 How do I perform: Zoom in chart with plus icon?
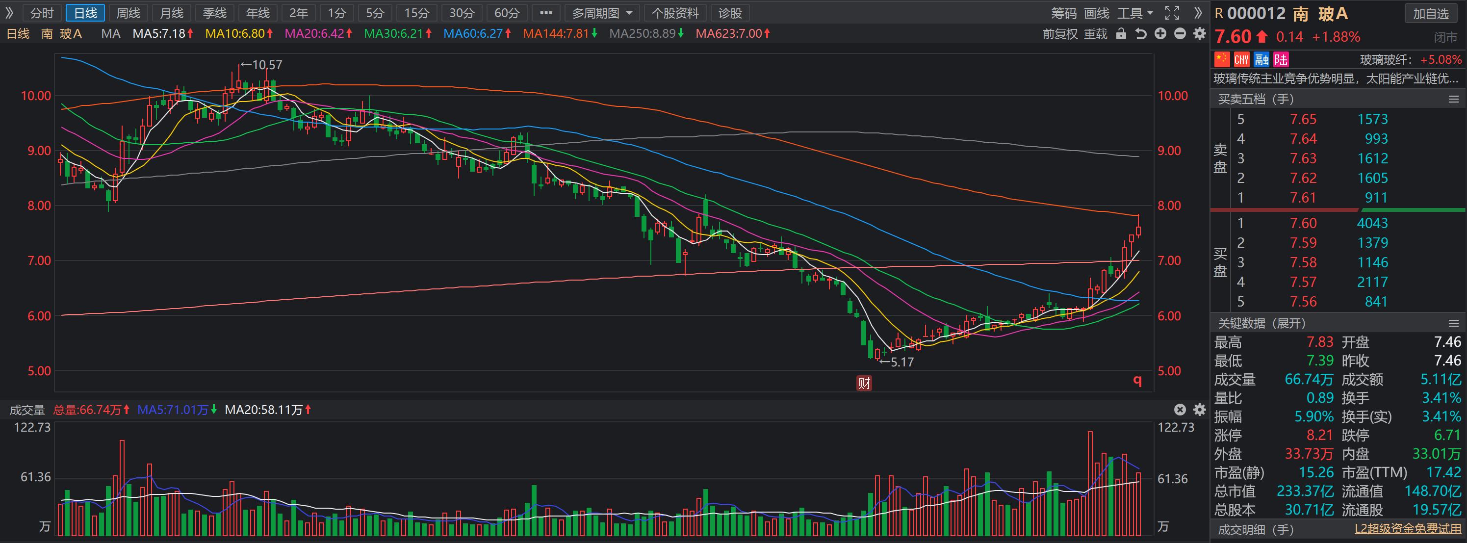(x=1160, y=34)
